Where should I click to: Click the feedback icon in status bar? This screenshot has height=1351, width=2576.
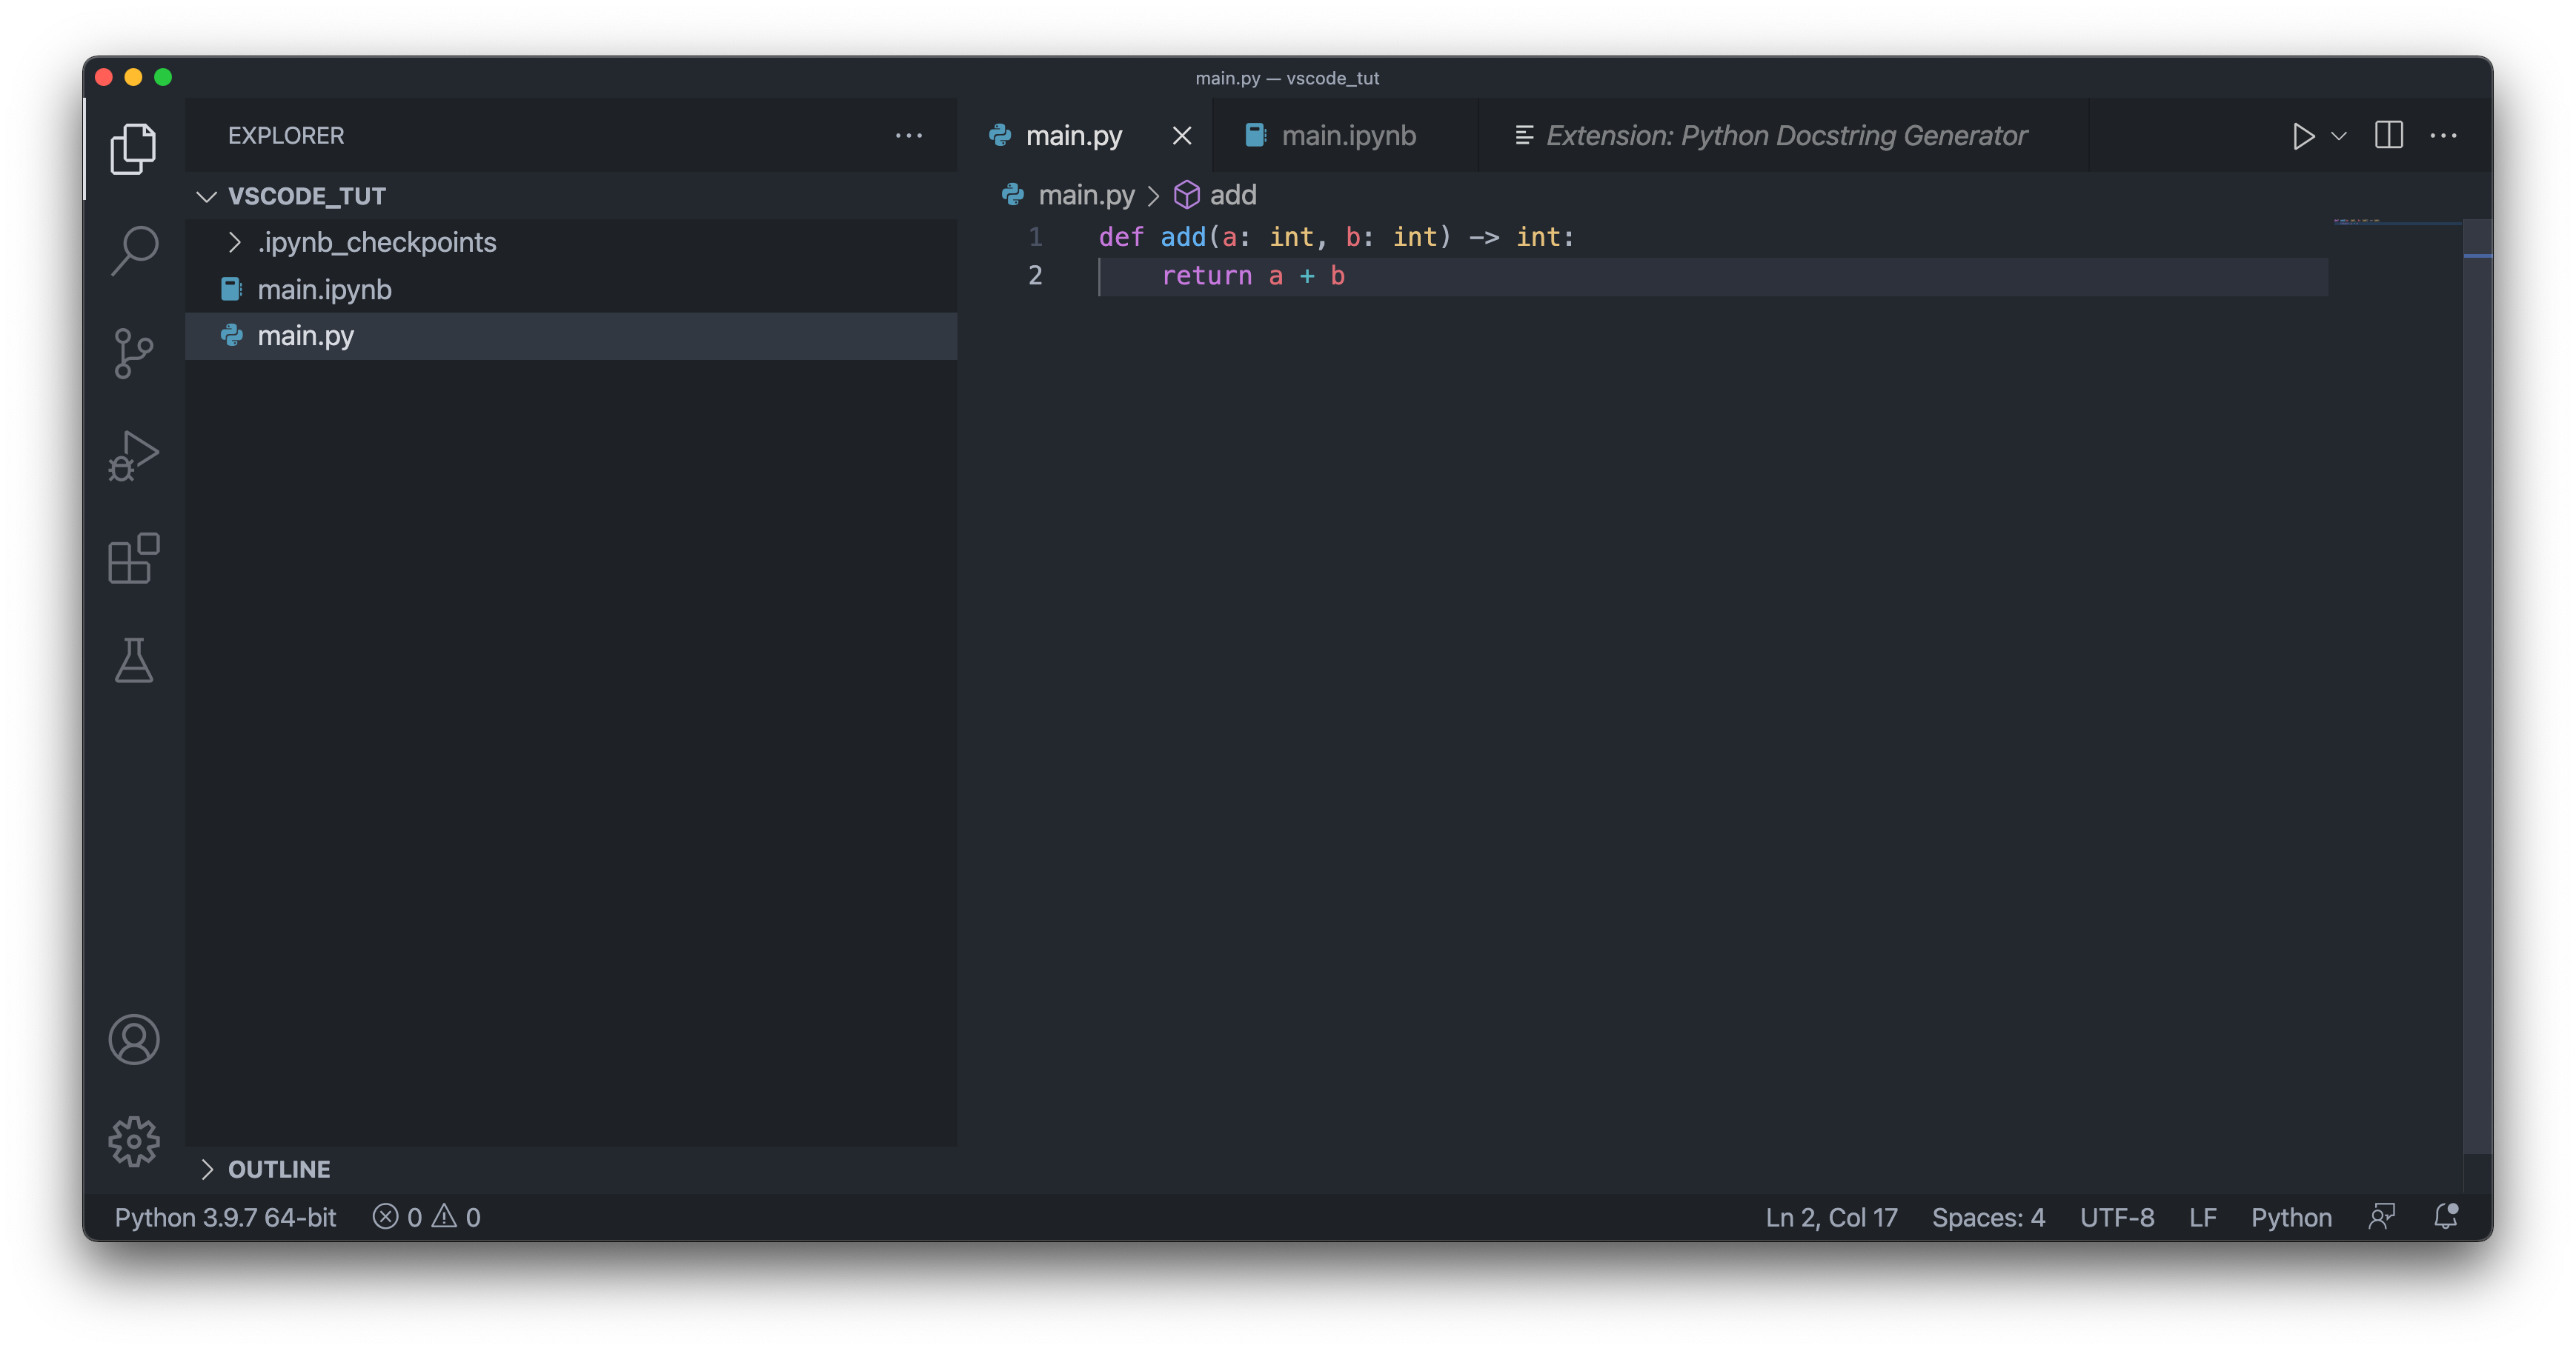click(2382, 1216)
